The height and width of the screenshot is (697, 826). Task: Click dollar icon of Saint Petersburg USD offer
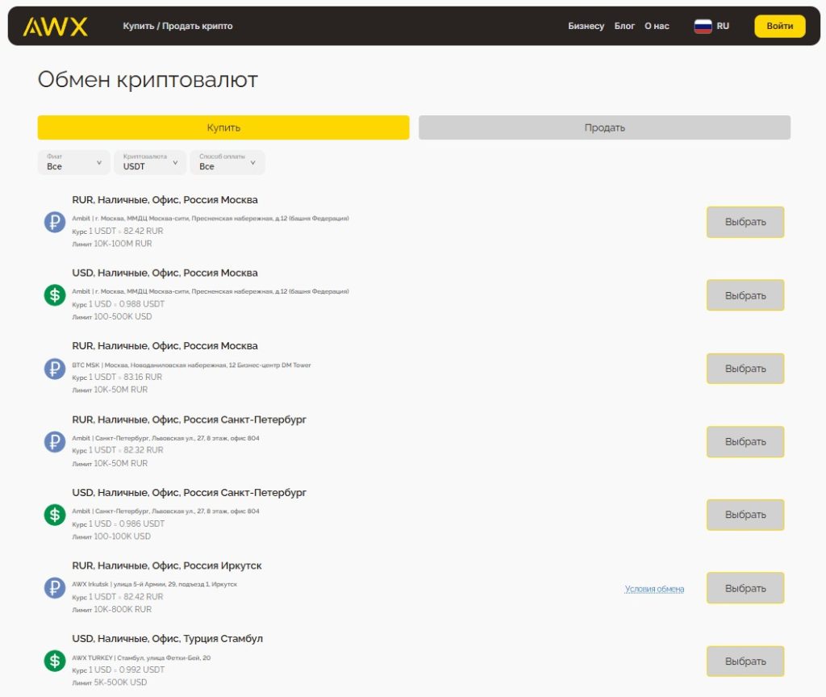click(x=55, y=515)
